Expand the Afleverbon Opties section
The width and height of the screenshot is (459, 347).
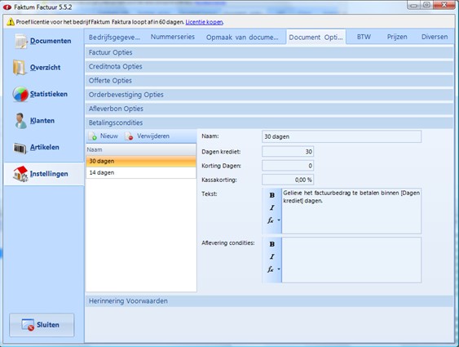(269, 109)
